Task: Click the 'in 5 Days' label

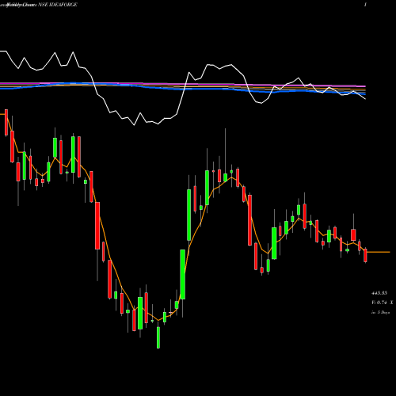Action: [x=380, y=312]
